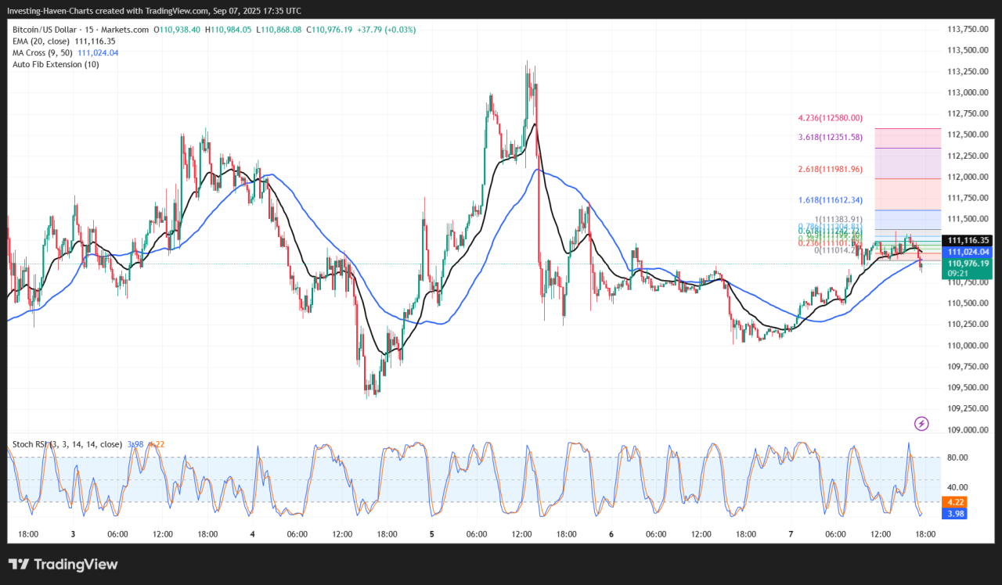Click the green 110,976.19 current price label
The width and height of the screenshot is (1002, 585).
[969, 264]
